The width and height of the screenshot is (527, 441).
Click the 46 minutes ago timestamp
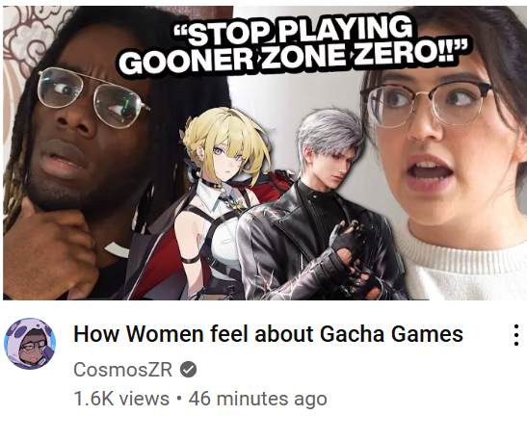click(x=257, y=399)
